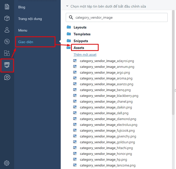Expand the Snippets folder
176x169 pixels.
click(81, 41)
